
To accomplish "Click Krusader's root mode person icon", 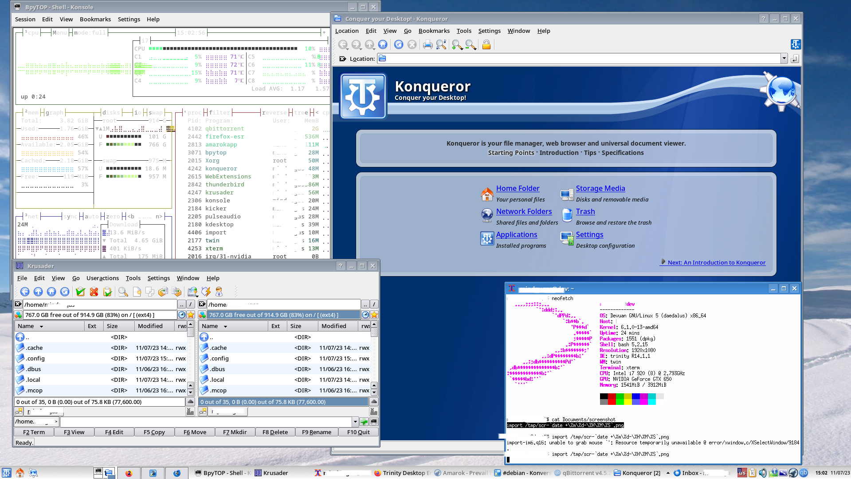I will coord(219,292).
